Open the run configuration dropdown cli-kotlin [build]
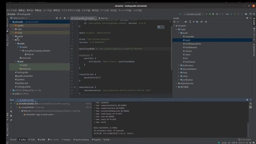The width and height of the screenshot is (256, 144). (x=193, y=14)
